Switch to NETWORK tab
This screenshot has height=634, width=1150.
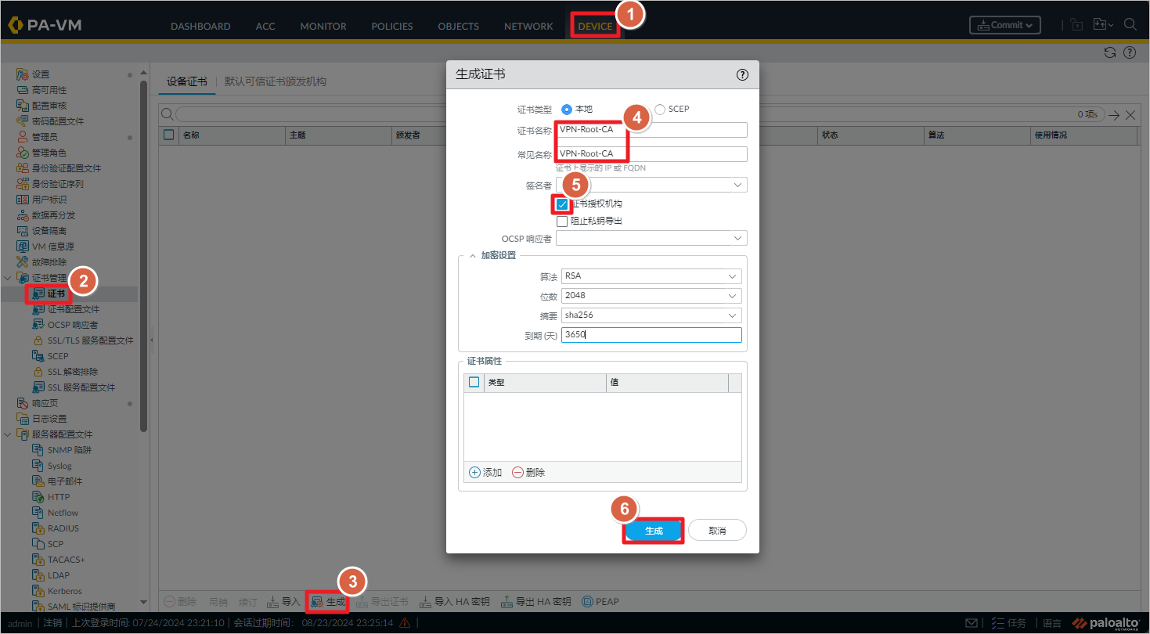pyautogui.click(x=528, y=26)
